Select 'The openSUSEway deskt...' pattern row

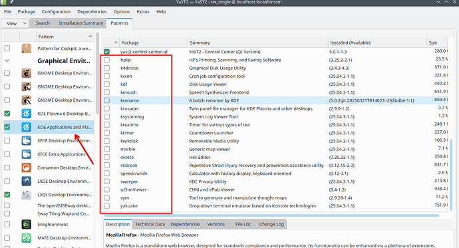coord(49,205)
